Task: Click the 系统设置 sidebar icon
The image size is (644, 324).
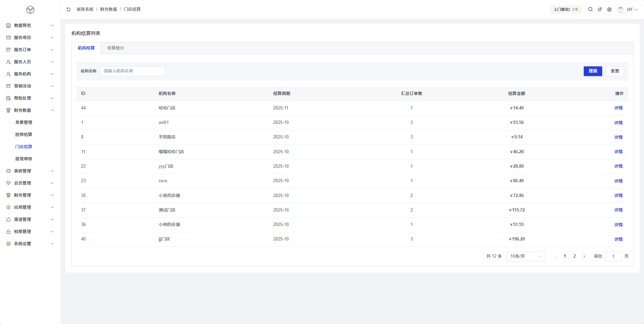Action: [8, 244]
